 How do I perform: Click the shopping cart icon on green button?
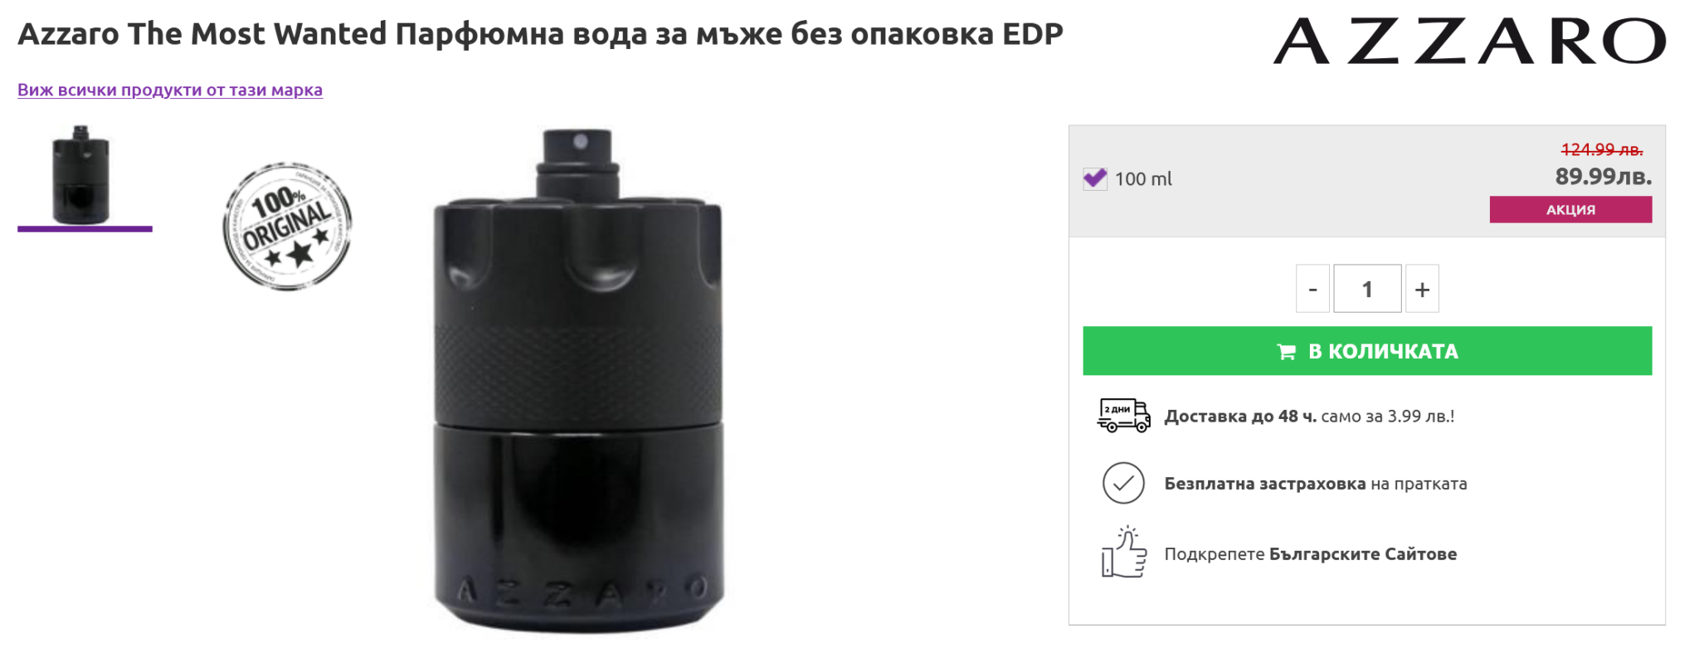pos(1286,352)
